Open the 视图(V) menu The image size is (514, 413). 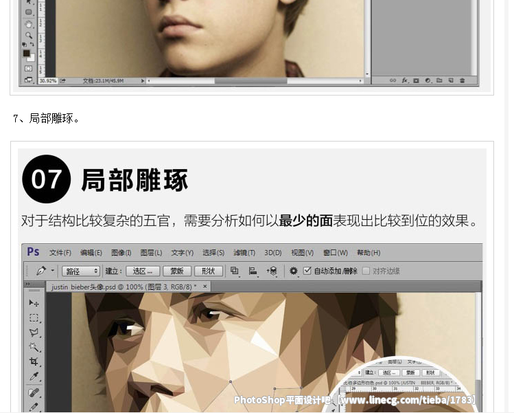302,253
